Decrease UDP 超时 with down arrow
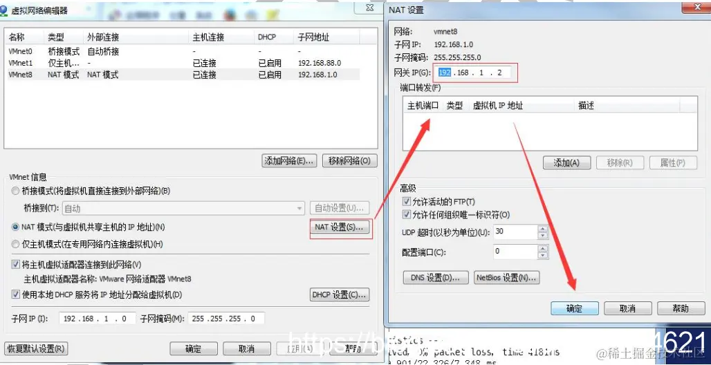Screen dimensions: 711x365 pyautogui.click(x=543, y=236)
